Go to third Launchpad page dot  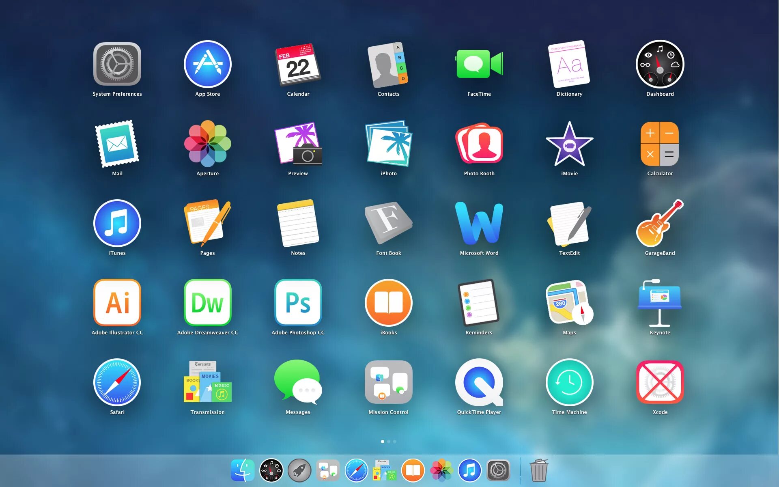click(395, 442)
